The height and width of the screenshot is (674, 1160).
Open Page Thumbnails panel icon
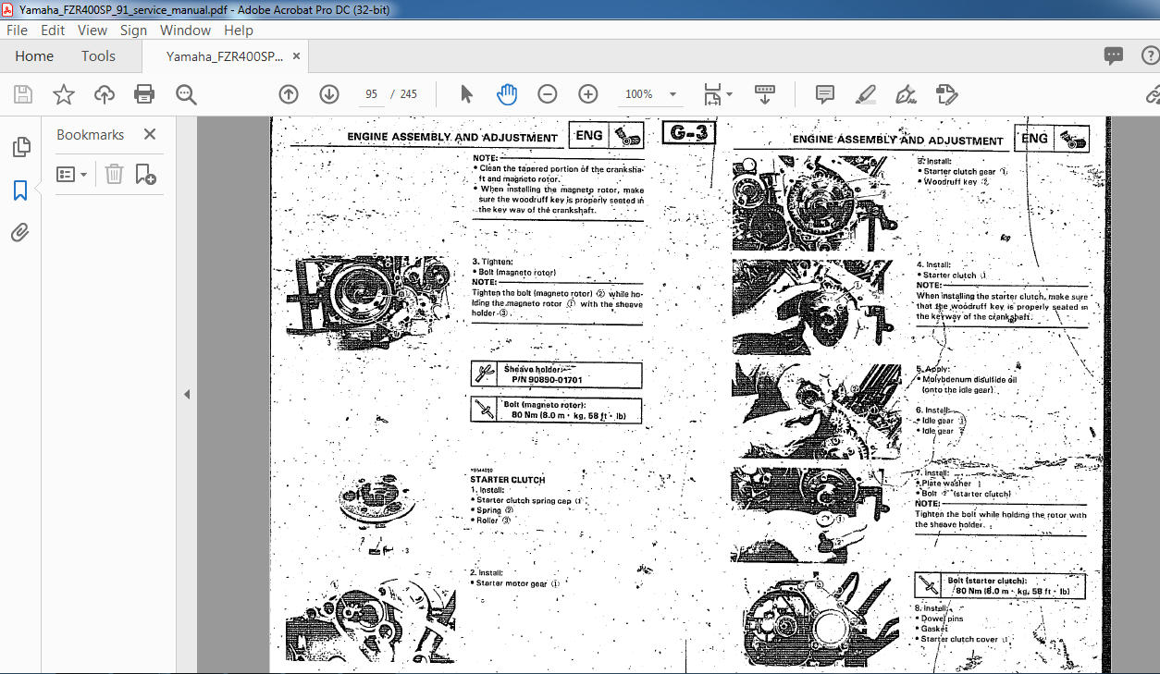click(x=20, y=147)
